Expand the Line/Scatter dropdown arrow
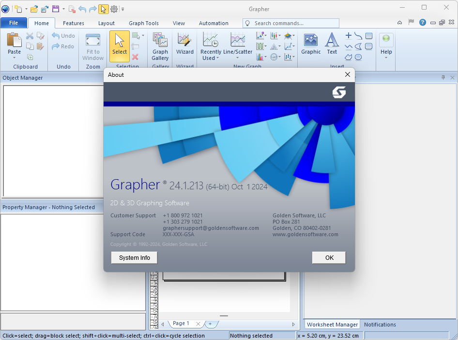 [237, 58]
